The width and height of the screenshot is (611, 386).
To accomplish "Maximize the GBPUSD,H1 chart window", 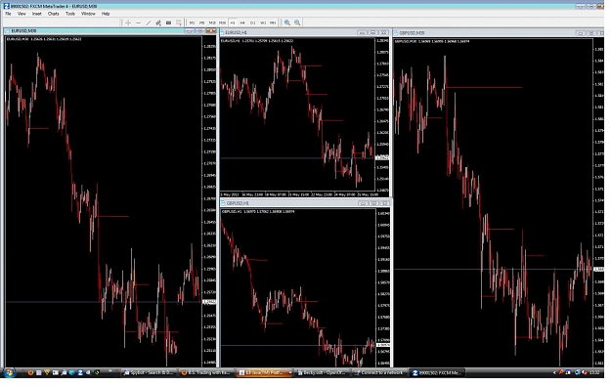I will 374,203.
